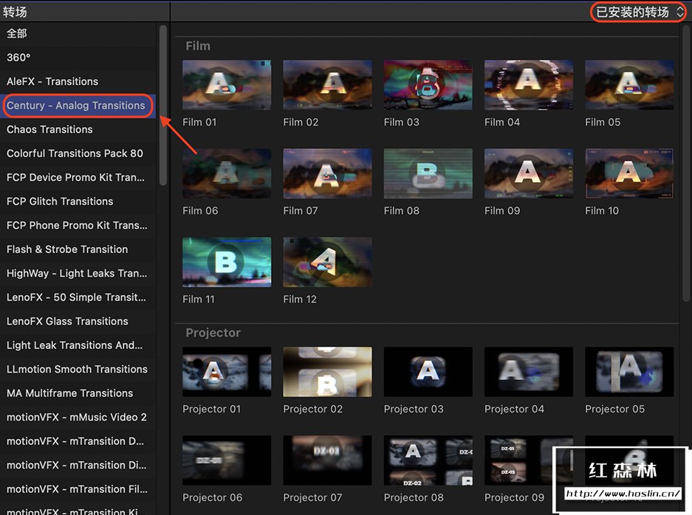Image resolution: width=692 pixels, height=515 pixels.
Task: Select 全部 category in sidebar
Action: pos(78,33)
